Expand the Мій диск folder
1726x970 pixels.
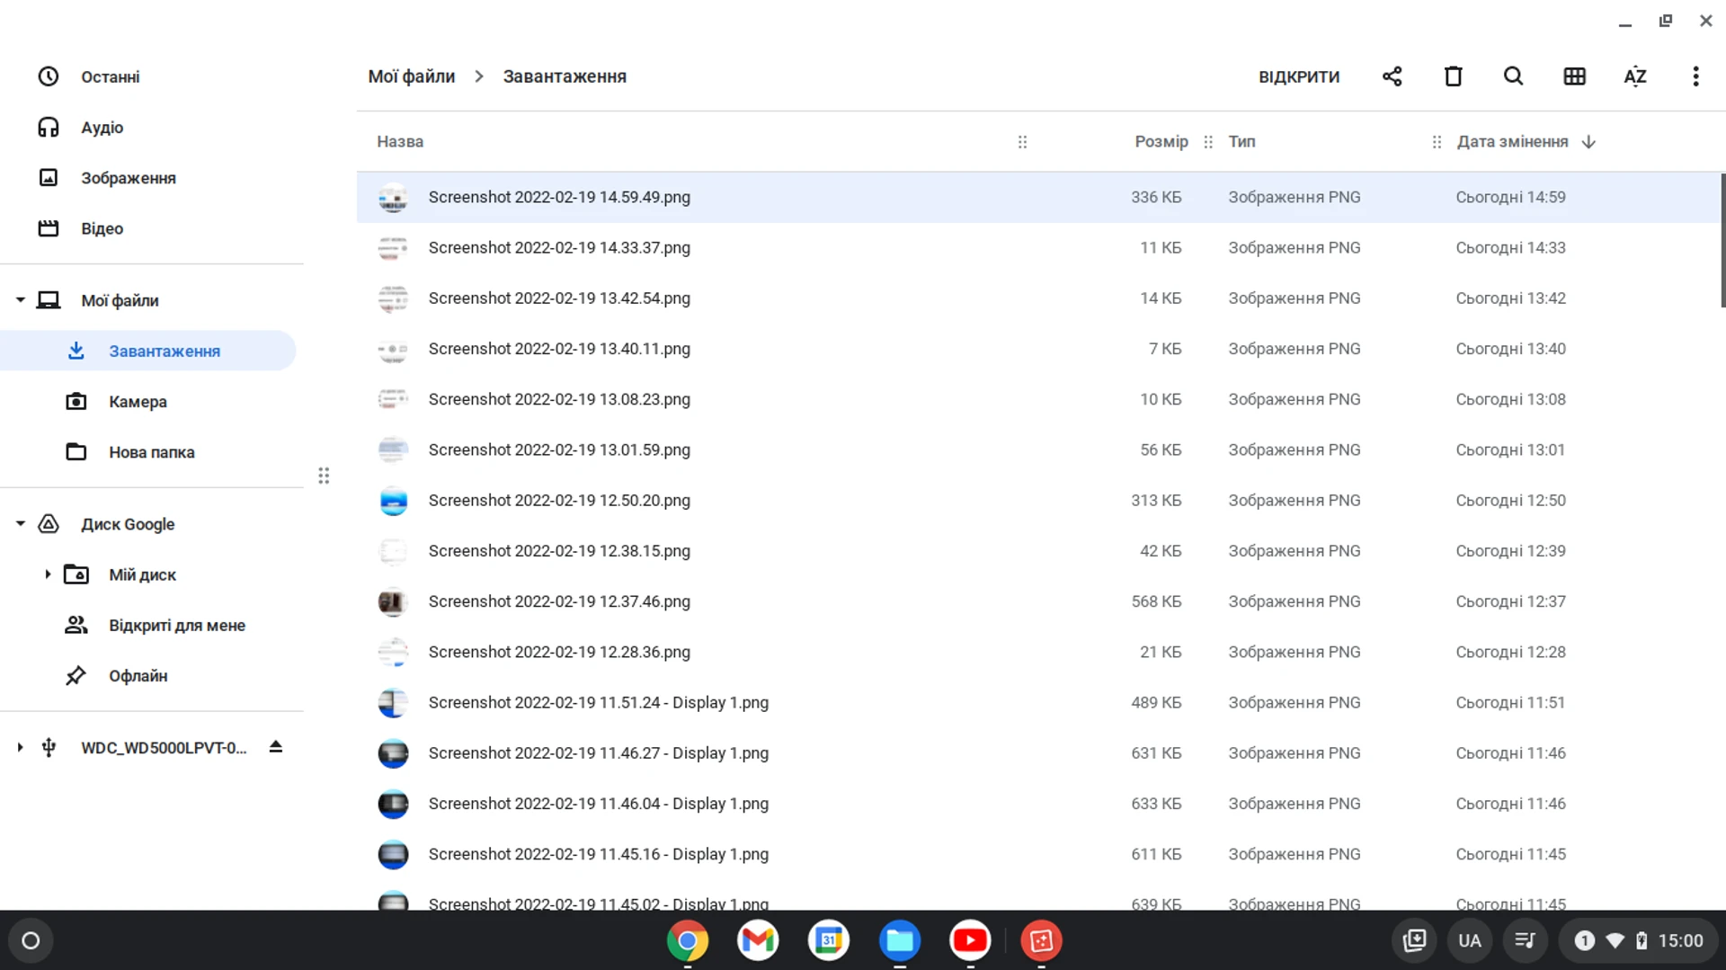click(48, 574)
